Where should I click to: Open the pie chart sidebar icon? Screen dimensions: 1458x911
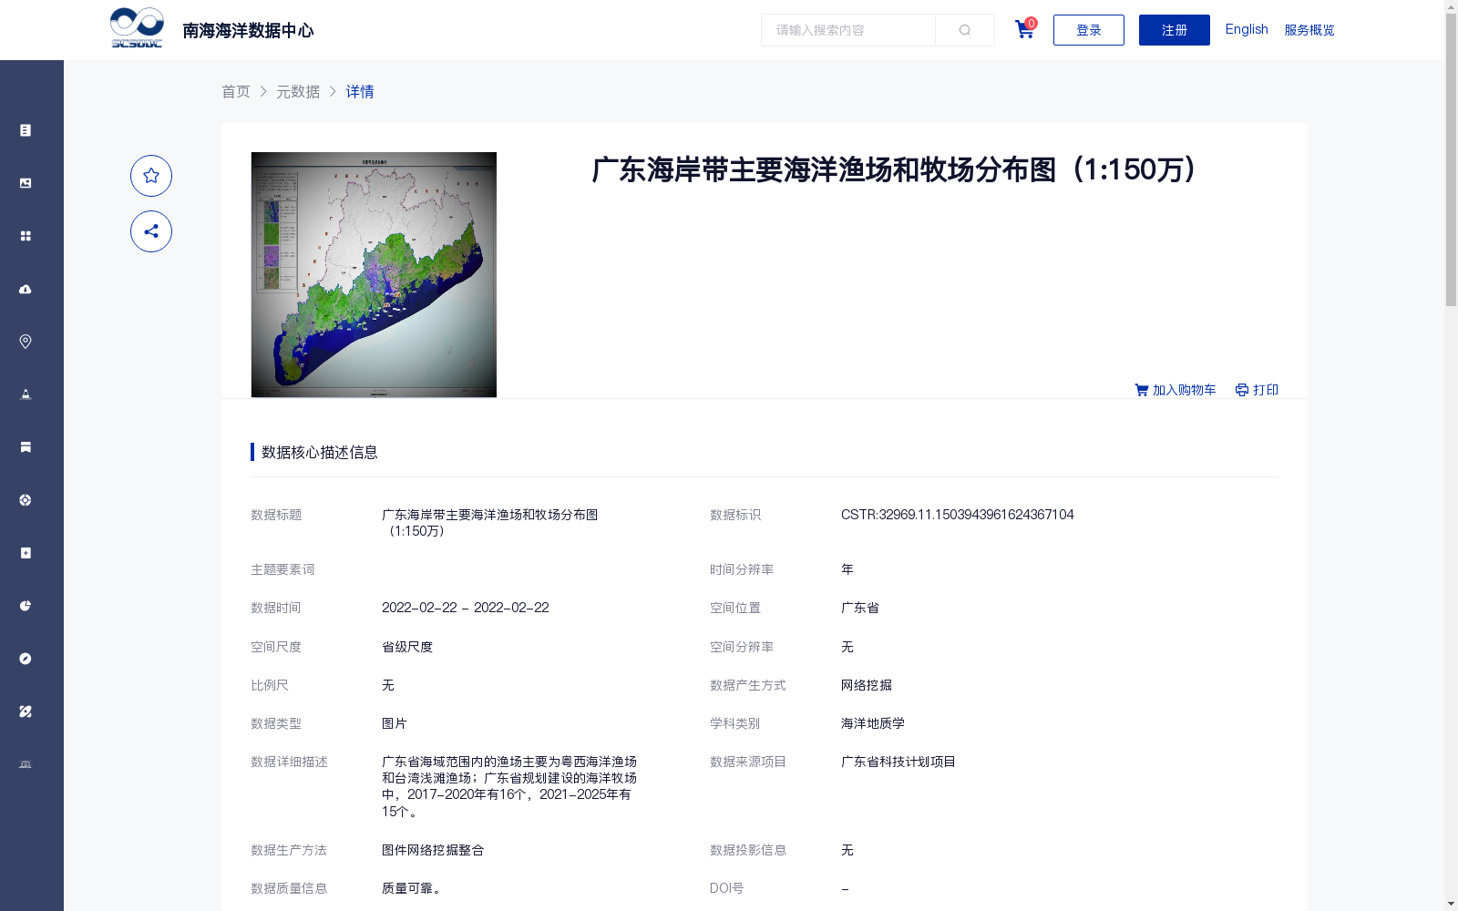pos(25,605)
